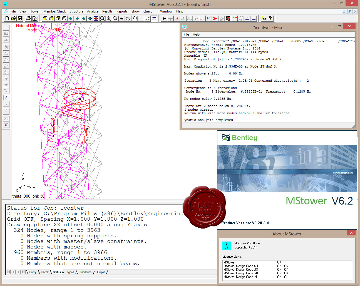Toggle the mode shape display button
Viewport: 360px width, 286px height.
[x=6, y=98]
